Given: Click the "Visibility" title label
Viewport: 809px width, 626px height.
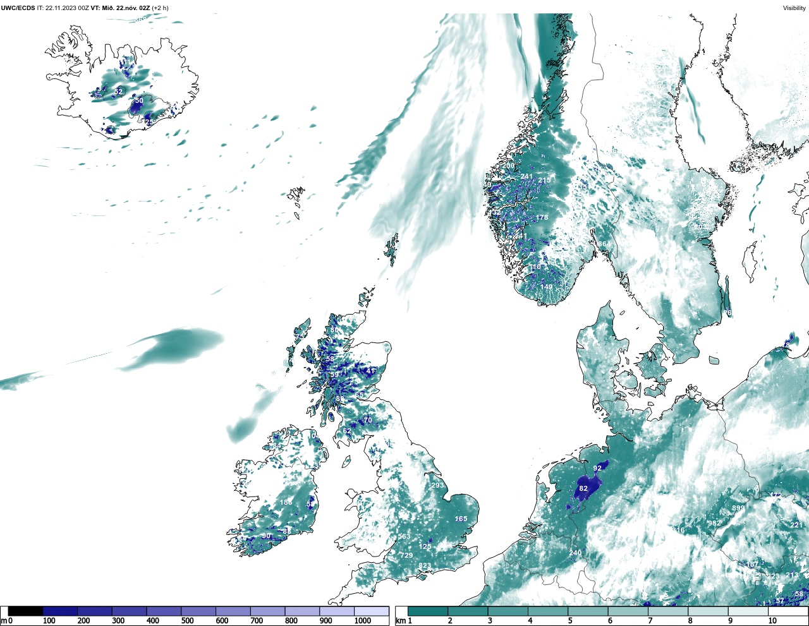Looking at the screenshot, I should (794, 8).
